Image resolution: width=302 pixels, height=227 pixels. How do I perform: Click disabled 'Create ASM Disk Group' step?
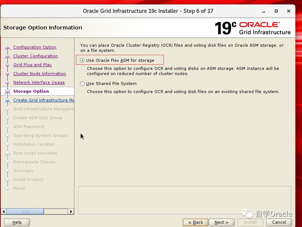[38, 118]
